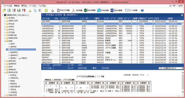Open the 表示(V) menu
The image size is (185, 98).
pos(24,6)
